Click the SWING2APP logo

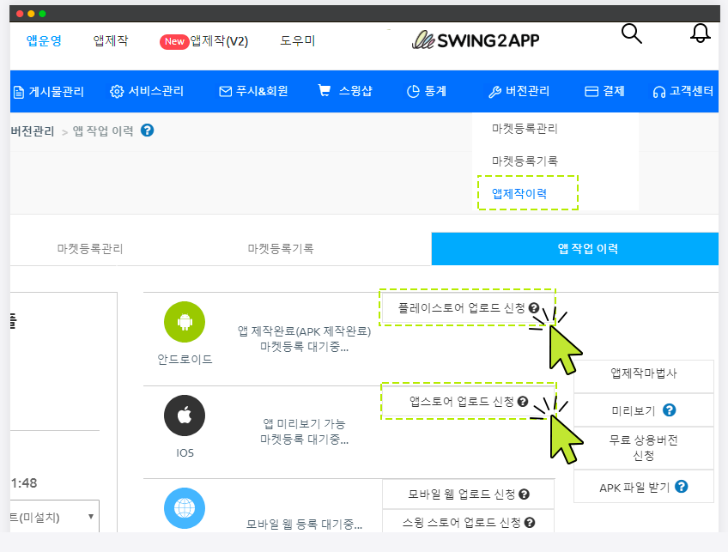click(475, 40)
